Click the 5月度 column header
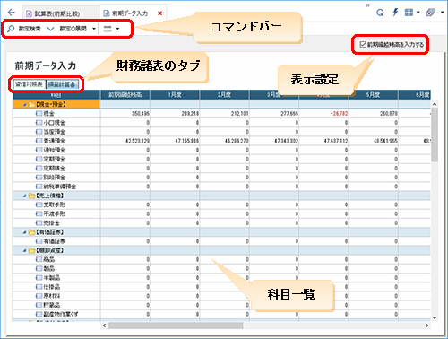Viewport: 448px width, 339px height. (x=373, y=95)
